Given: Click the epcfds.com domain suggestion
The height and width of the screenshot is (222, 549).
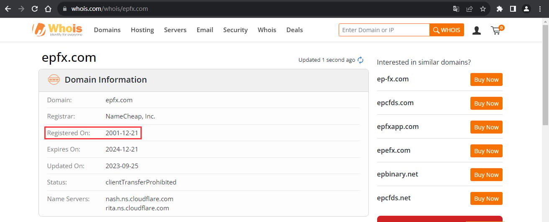Looking at the screenshot, I should 395,103.
